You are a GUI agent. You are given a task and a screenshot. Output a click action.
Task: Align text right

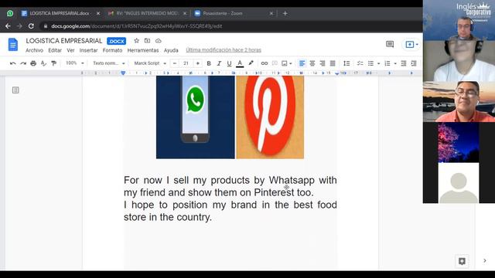323,63
